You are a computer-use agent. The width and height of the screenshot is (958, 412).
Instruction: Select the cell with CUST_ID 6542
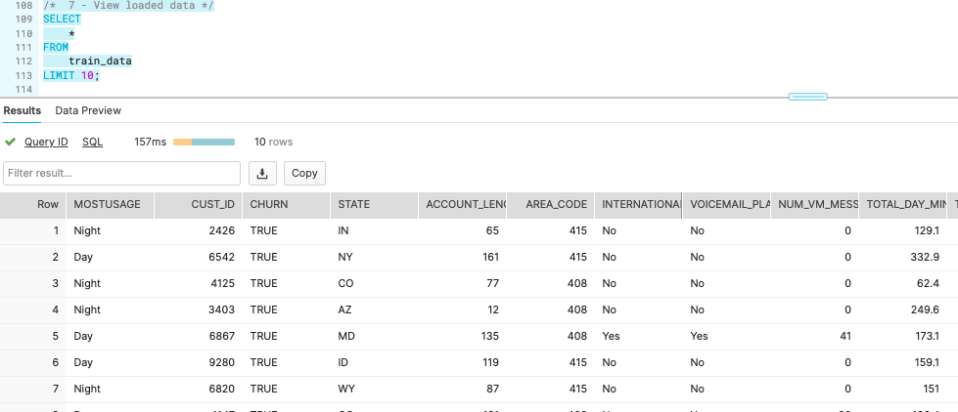tap(199, 257)
